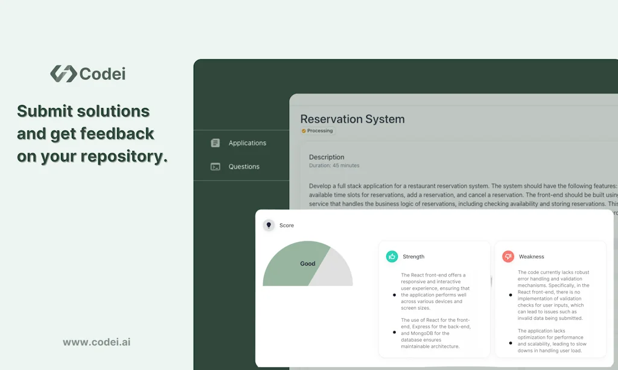
Task: Open the Score panel
Action: tap(287, 225)
